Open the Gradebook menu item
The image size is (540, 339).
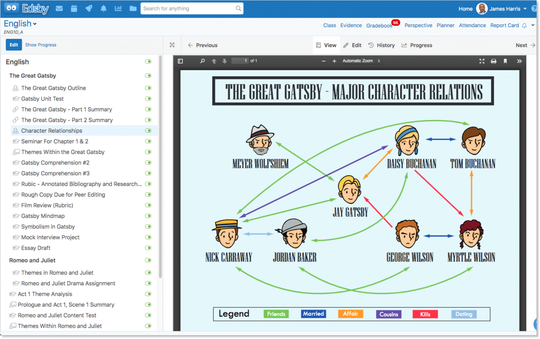point(378,25)
